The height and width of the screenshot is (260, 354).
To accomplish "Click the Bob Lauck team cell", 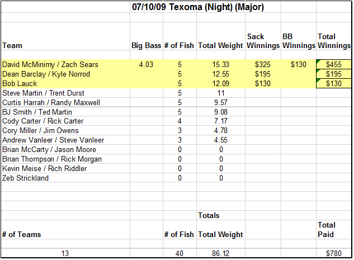I will [x=65, y=83].
